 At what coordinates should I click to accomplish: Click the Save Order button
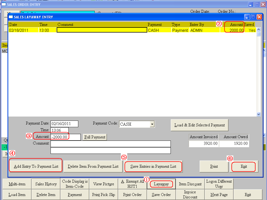pyautogui.click(x=161, y=195)
